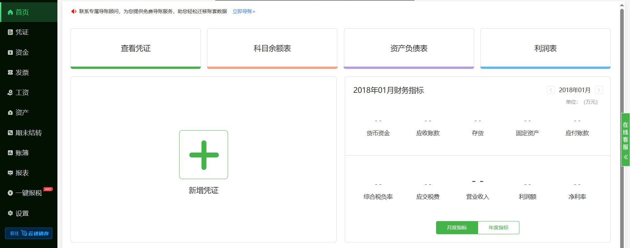This screenshot has width=630, height=248.
Task: Select the 资金 funds icon
Action: click(10, 52)
